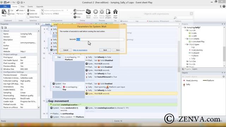
Task: Click the Debug layout bug icon
Action: (102, 12)
